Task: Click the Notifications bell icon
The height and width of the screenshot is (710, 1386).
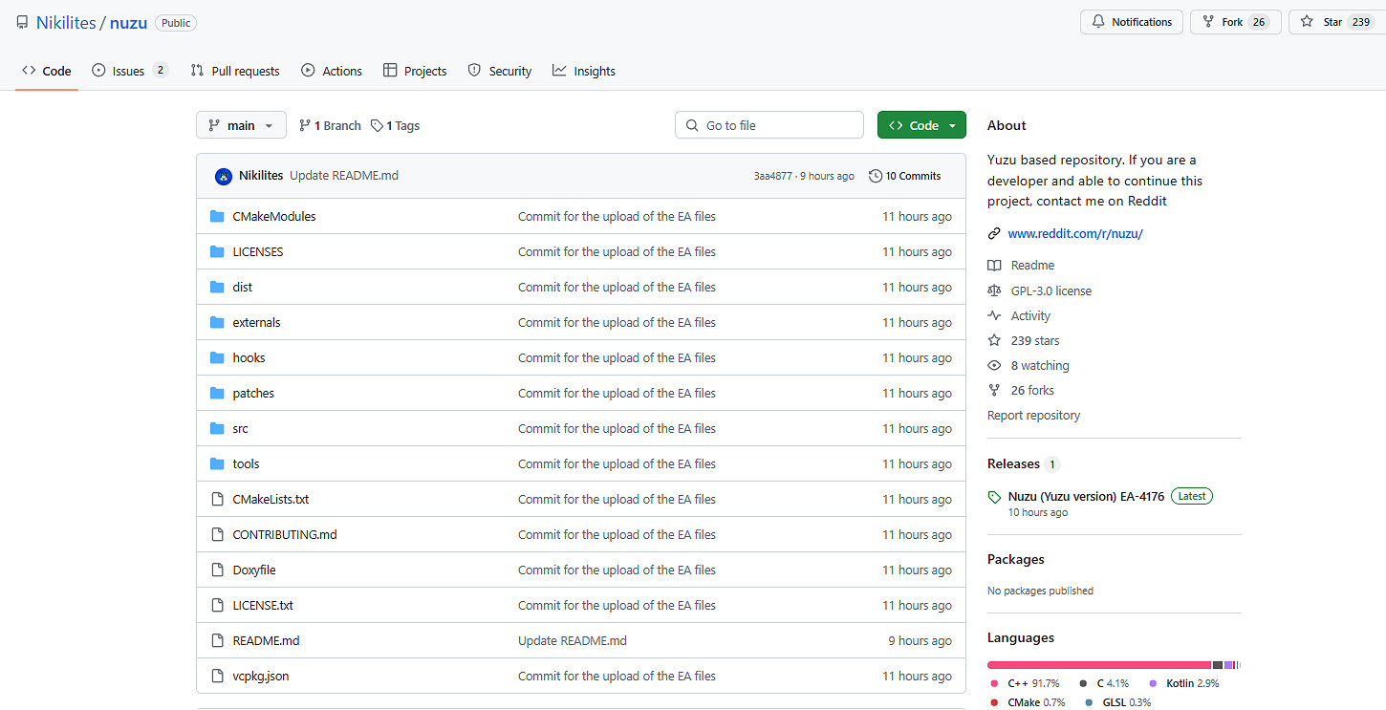Action: tap(1099, 22)
